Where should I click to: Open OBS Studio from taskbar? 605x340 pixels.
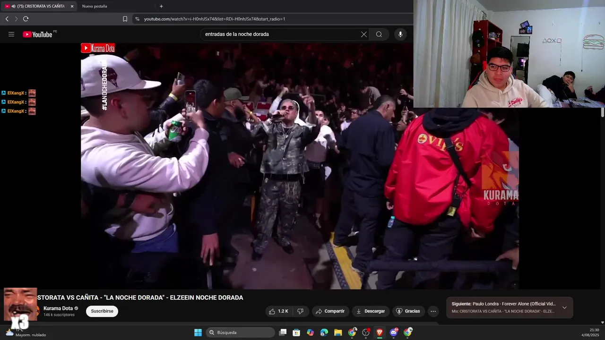[x=366, y=332]
